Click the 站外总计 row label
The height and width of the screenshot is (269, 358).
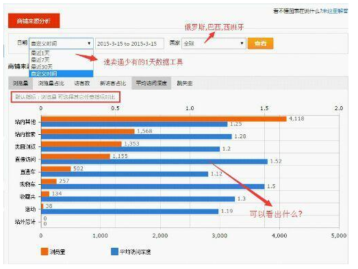click(x=25, y=222)
